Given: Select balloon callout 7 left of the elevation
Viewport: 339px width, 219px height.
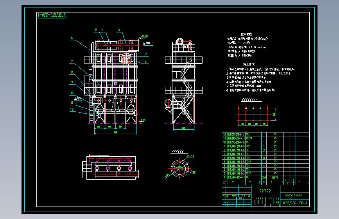Looking at the screenshot, I should coord(72,62).
